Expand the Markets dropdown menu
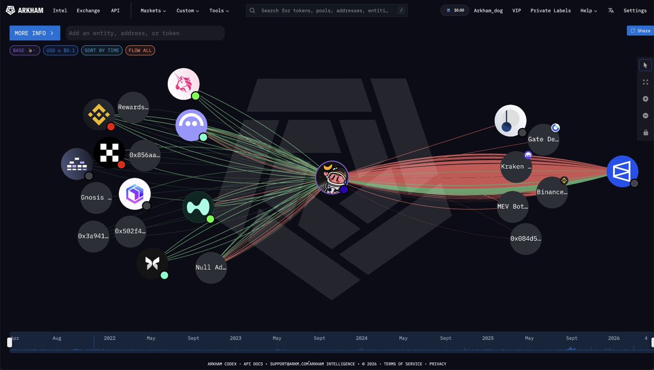 point(153,10)
